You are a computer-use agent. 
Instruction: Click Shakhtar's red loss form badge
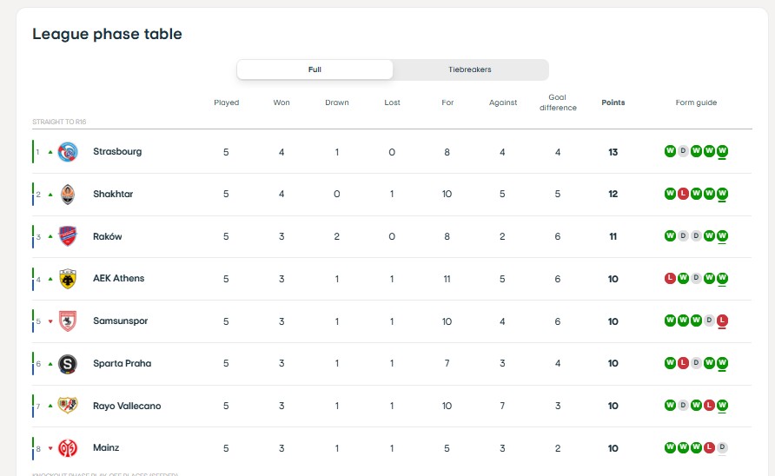coord(683,194)
